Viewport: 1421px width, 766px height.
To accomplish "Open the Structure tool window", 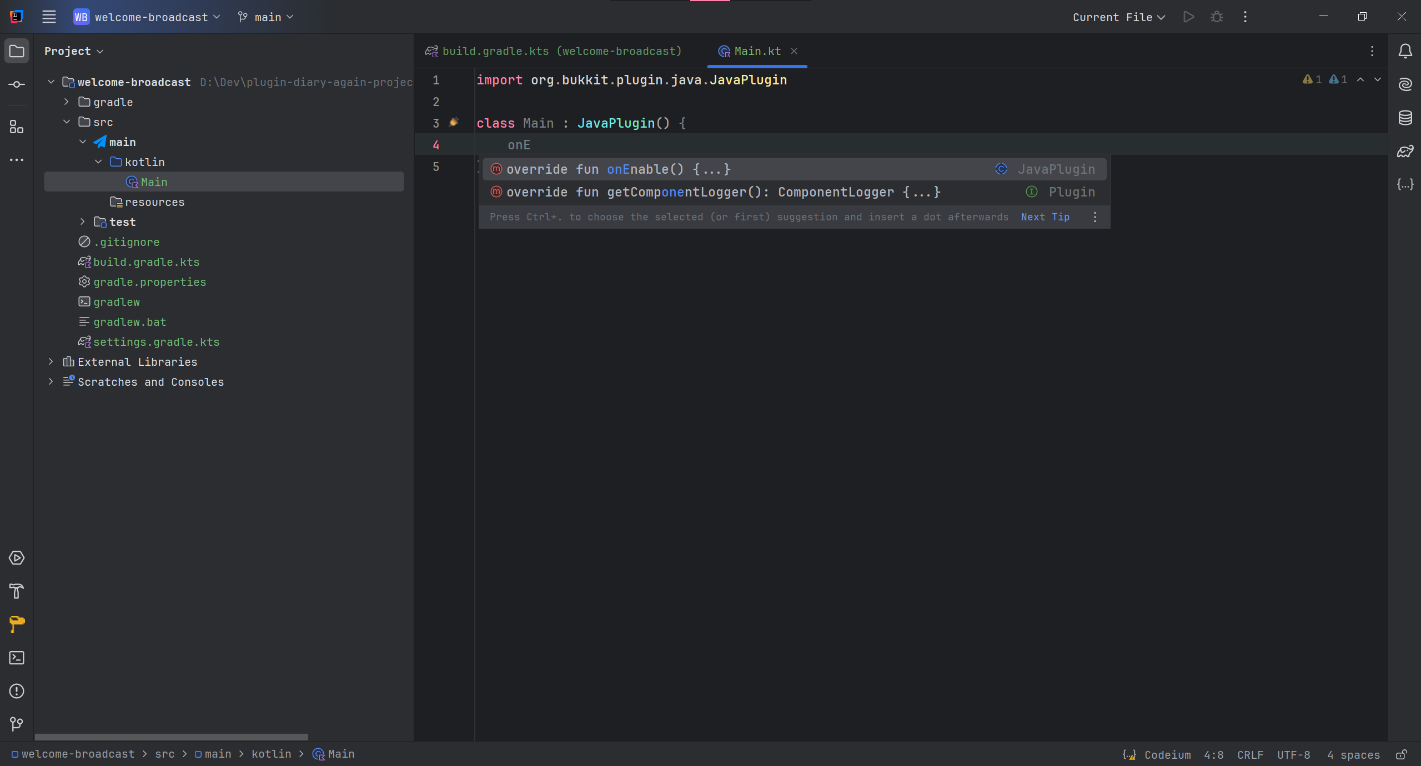I will point(17,127).
